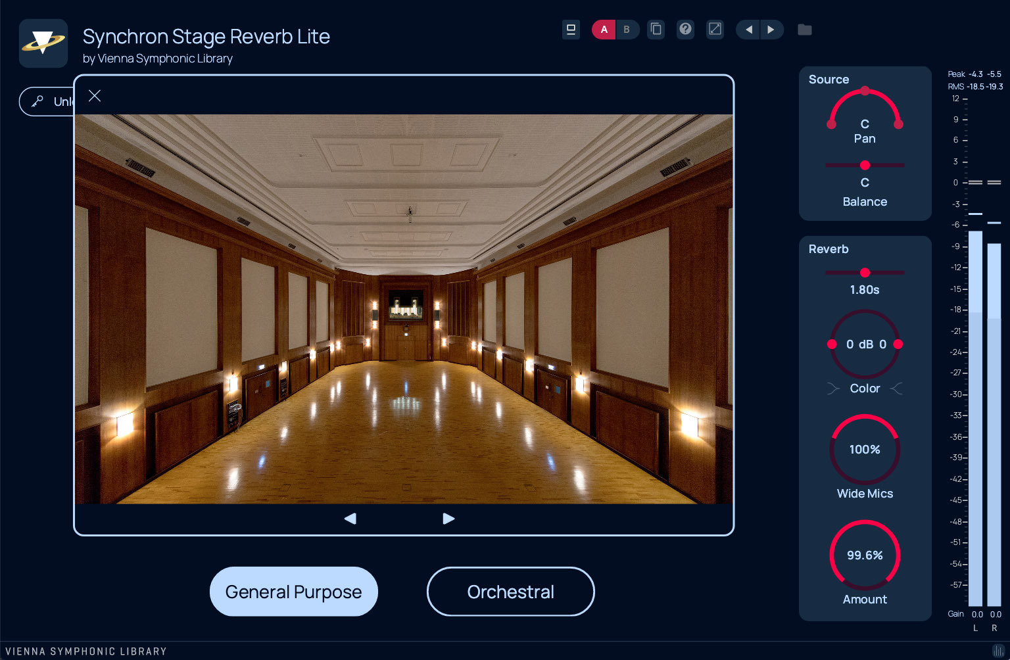Click the Synchron Stage Reverb logo icon
The width and height of the screenshot is (1010, 660).
pos(43,43)
